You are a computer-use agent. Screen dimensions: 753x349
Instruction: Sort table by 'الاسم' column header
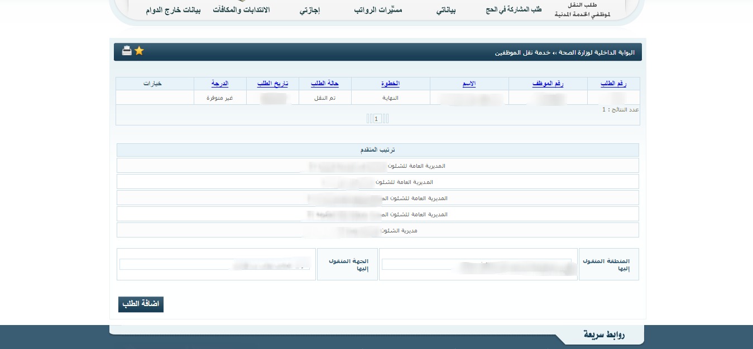pos(469,84)
